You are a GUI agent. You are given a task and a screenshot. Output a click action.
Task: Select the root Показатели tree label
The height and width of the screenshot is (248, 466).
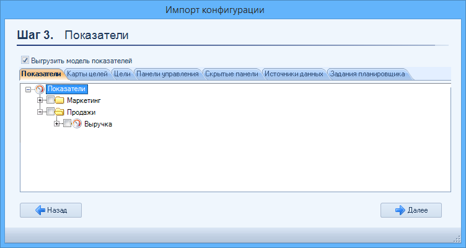point(67,89)
